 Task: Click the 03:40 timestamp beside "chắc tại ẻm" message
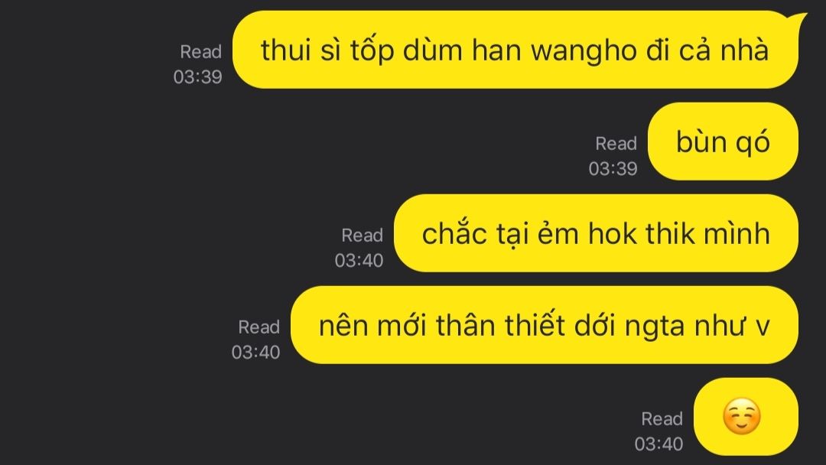click(x=359, y=260)
